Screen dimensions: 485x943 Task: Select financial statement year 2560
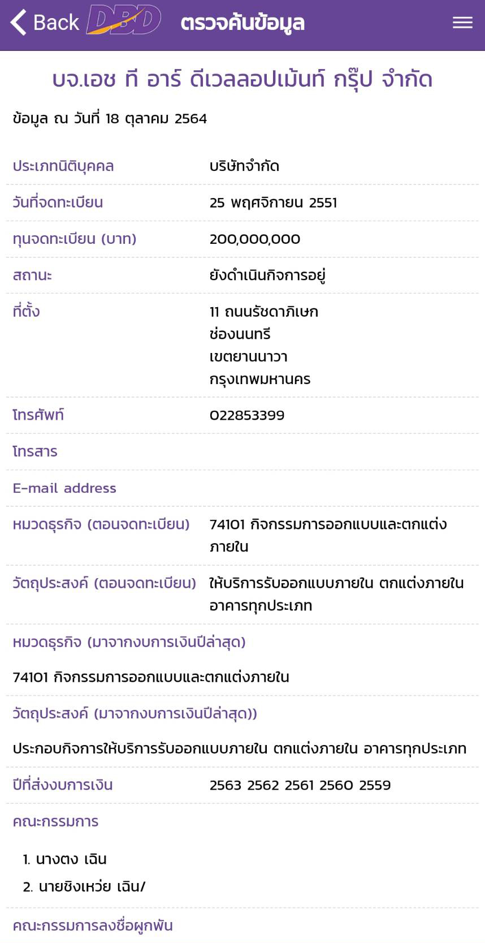click(x=336, y=785)
